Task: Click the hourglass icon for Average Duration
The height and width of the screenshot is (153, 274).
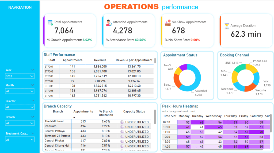Action: coord(227,26)
